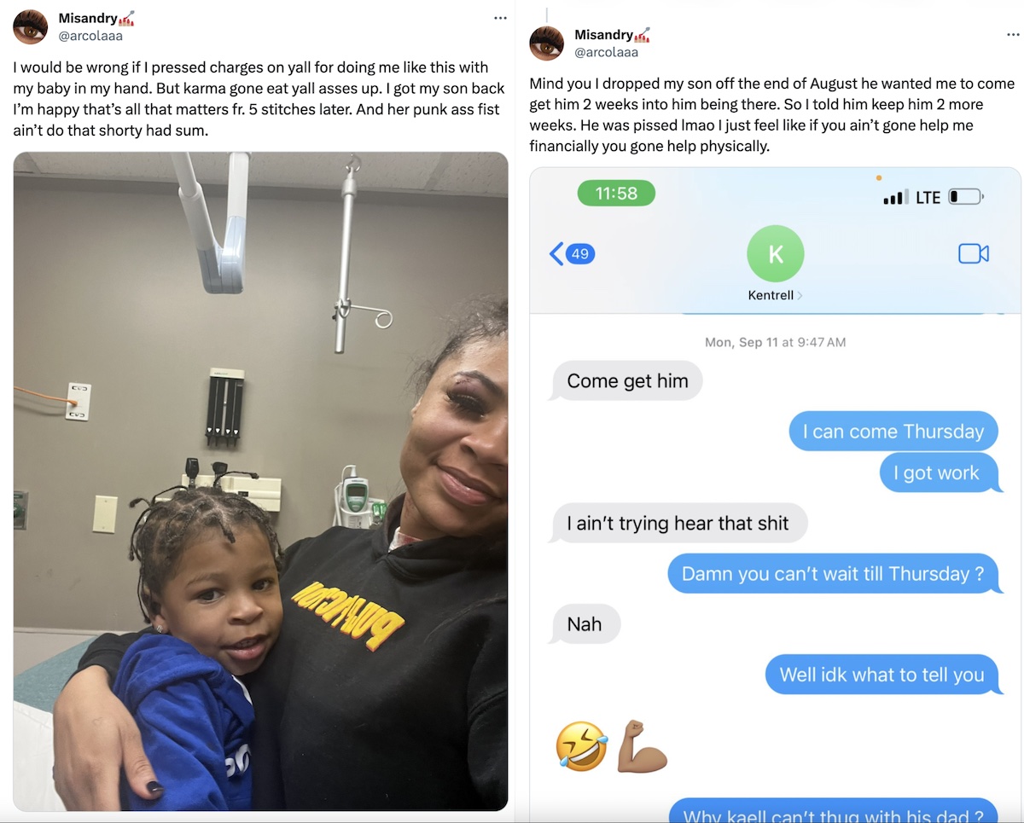Viewport: 1024px width, 823px height.
Task: Open the left tweet's three-dot menu
Action: 500,18
